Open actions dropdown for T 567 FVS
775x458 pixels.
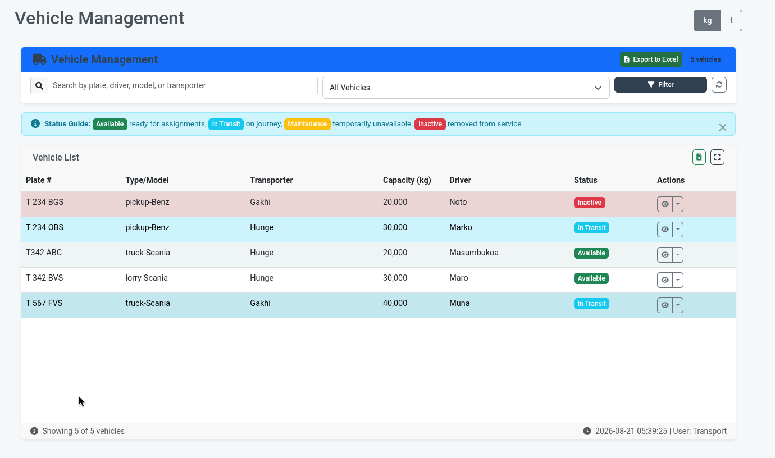[x=678, y=305]
